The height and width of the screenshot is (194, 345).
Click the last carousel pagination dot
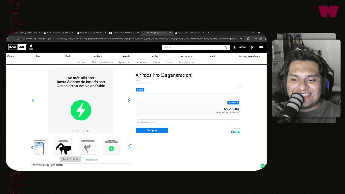tap(90, 131)
